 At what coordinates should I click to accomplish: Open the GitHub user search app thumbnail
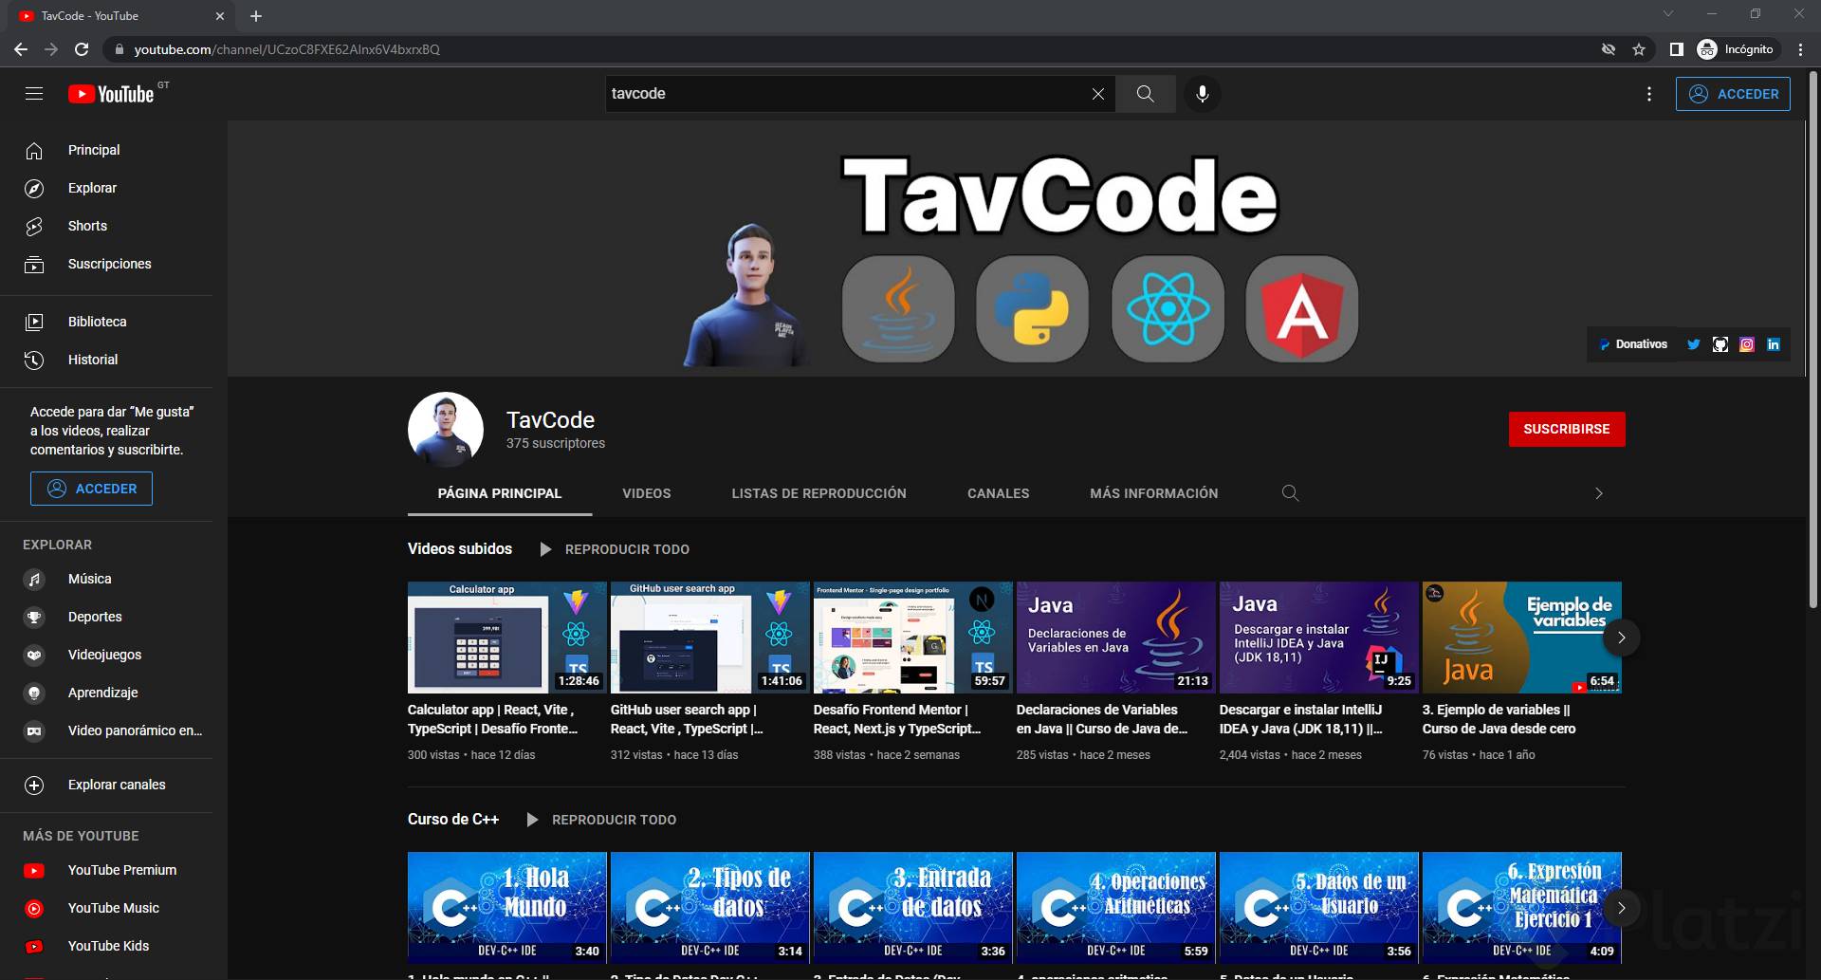(710, 638)
